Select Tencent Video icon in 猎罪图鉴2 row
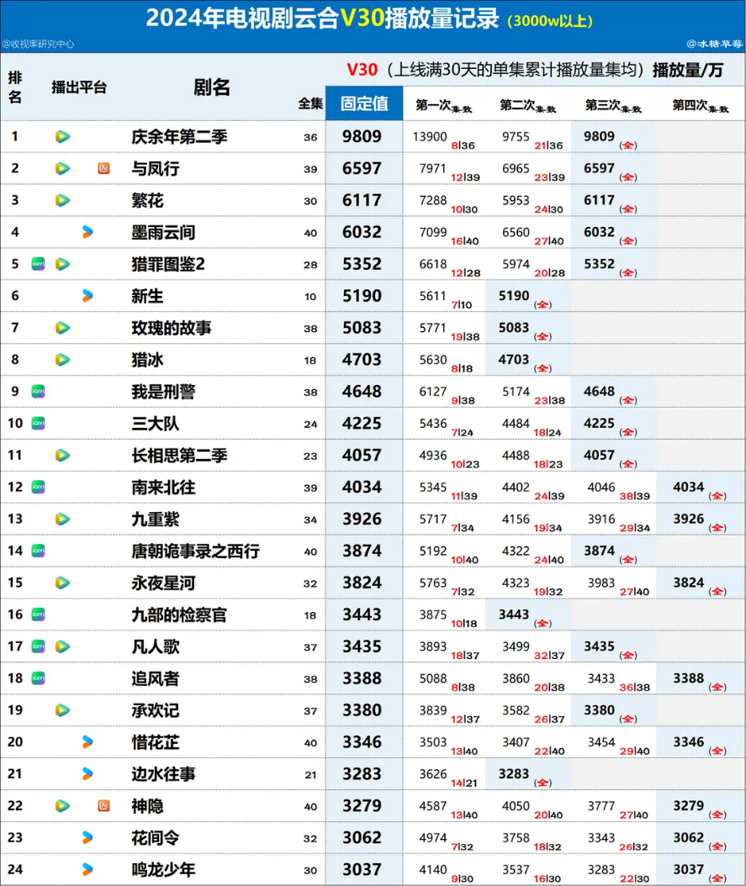Screen dimensions: 746x886 (x=63, y=264)
